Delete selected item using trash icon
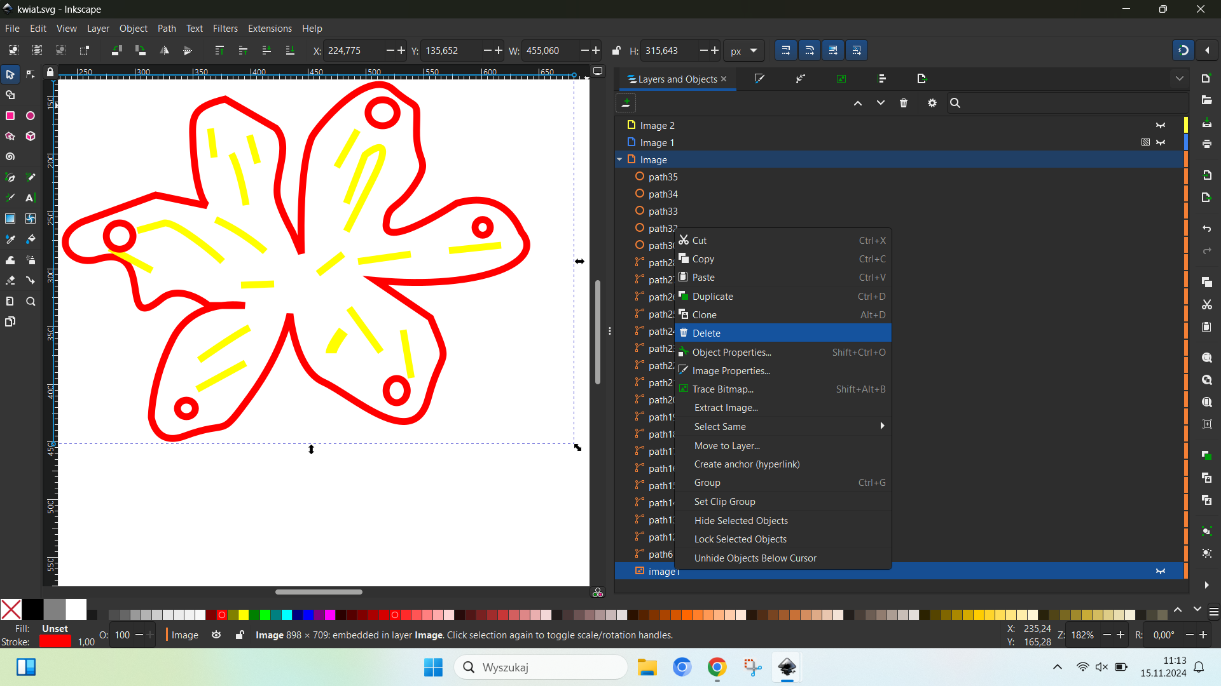The image size is (1221, 686). [904, 103]
